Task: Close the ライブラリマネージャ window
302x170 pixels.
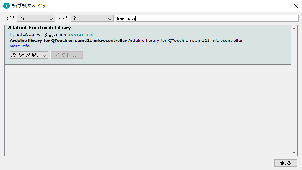Action: (x=296, y=6)
